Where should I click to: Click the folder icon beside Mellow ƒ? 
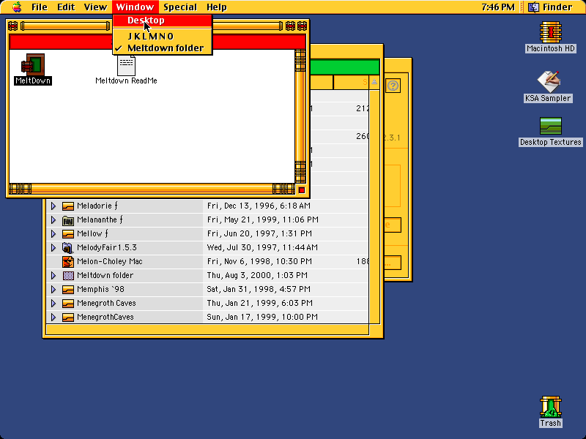tap(67, 233)
